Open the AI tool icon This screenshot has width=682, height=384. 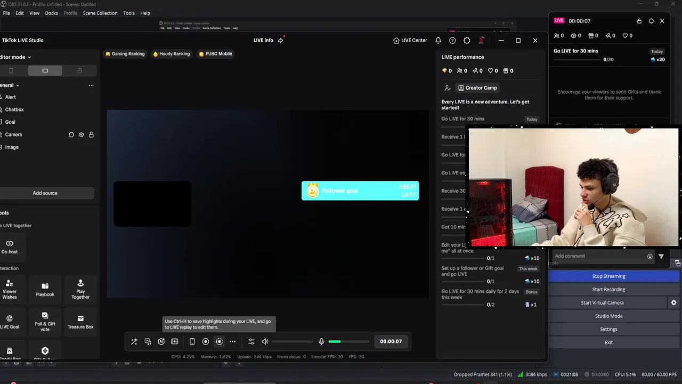[x=161, y=341]
